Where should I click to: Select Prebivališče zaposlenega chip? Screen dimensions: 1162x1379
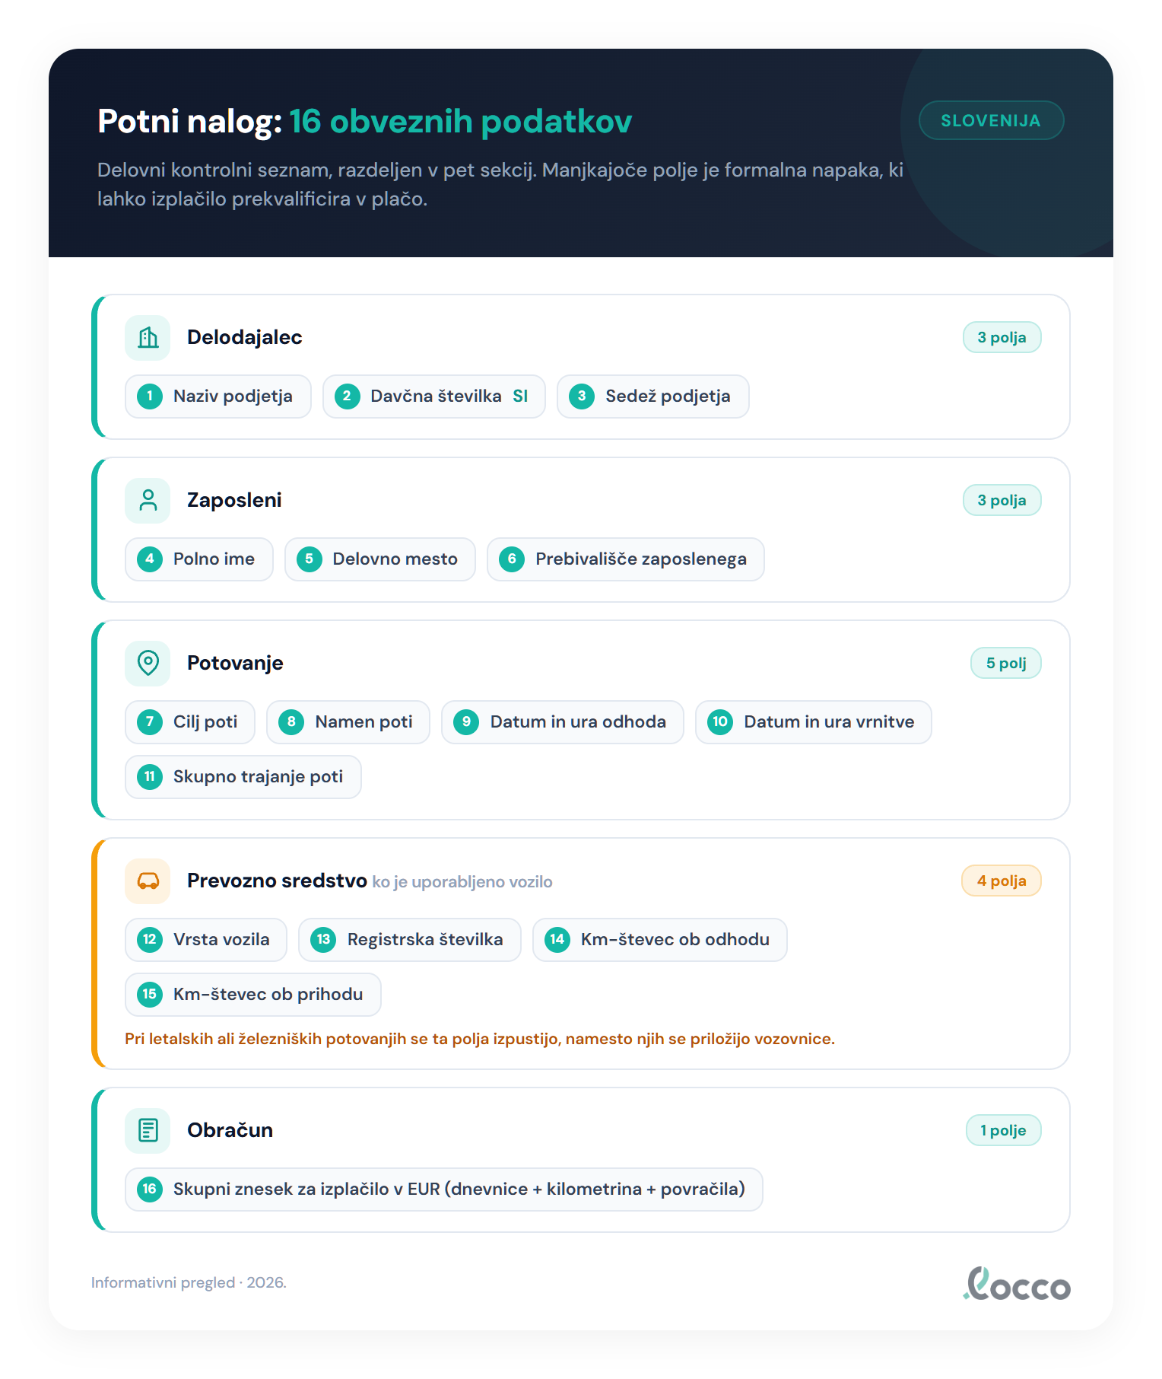click(x=626, y=559)
